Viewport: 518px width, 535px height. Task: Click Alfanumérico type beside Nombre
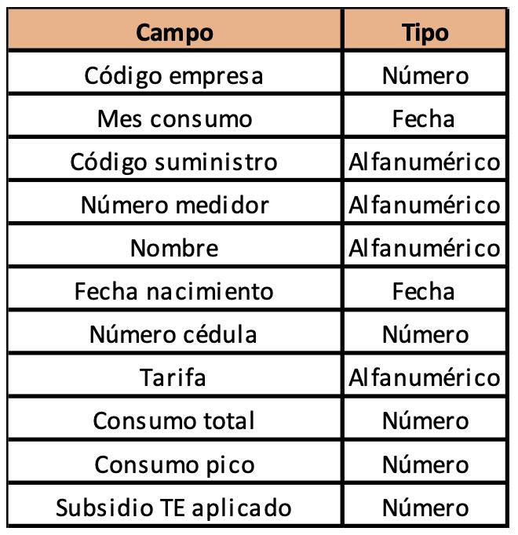click(x=425, y=245)
